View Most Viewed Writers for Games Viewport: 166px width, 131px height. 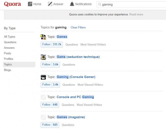[93, 45]
